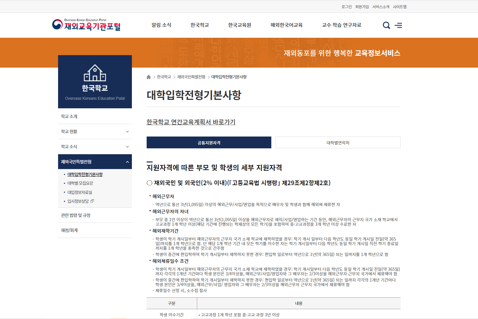The image size is (478, 319).
Task: Click the 내용 table header cell
Action: (299, 303)
